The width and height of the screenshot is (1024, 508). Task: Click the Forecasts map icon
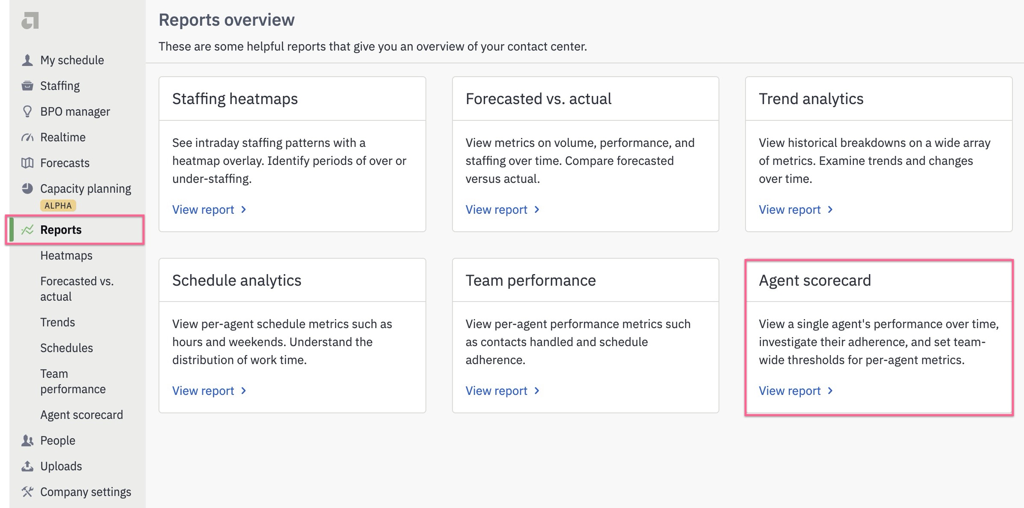pyautogui.click(x=27, y=163)
